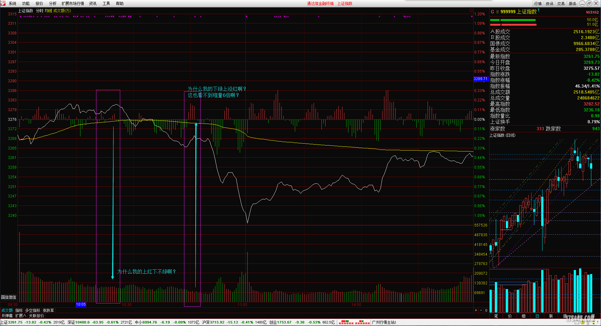Select the 指标 tab
601x326 pixels.
19,310
